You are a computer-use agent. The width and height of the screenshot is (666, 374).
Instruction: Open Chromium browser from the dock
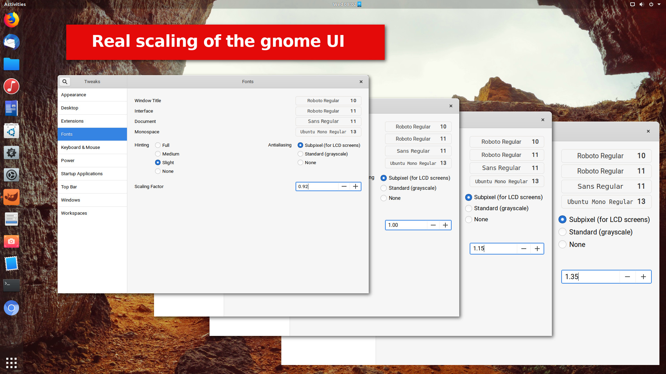click(x=11, y=308)
